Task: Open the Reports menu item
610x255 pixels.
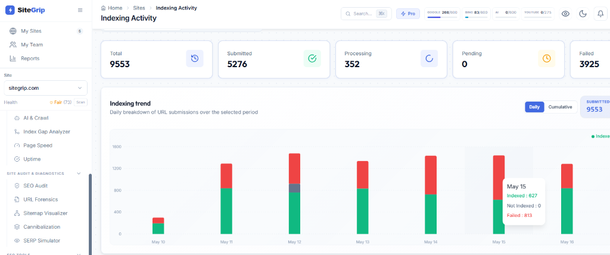Action: pyautogui.click(x=46, y=58)
